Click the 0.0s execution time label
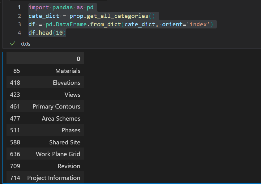 pos(26,44)
